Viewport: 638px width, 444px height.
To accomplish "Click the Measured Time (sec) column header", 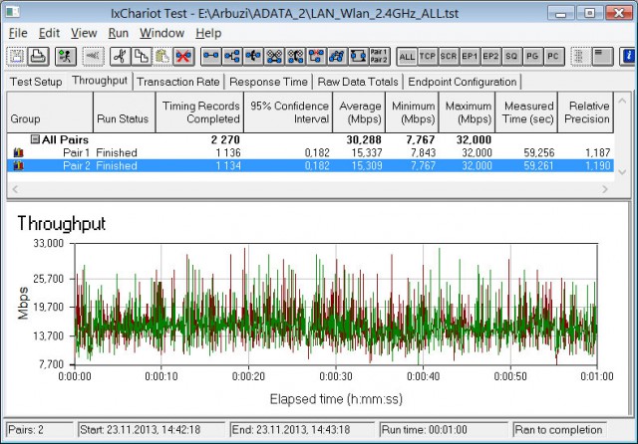I will point(526,112).
